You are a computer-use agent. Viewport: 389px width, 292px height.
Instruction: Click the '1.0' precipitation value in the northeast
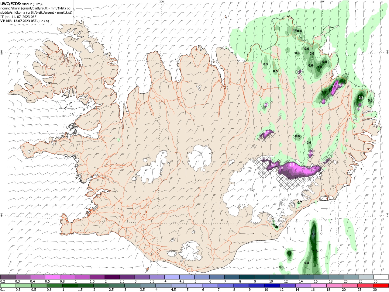click(x=320, y=67)
